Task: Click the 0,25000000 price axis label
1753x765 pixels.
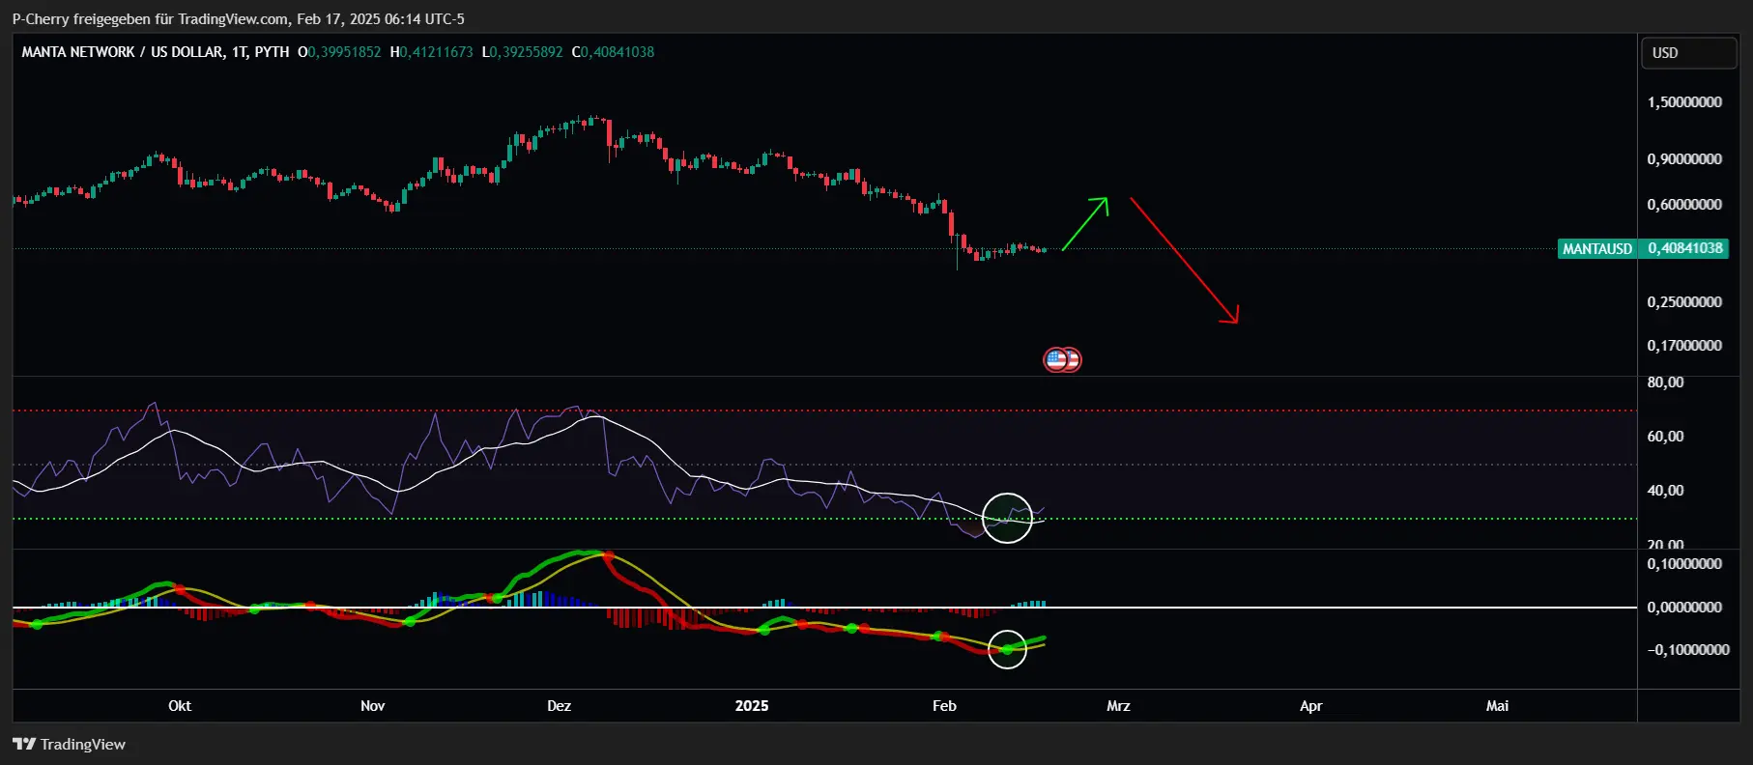Action: [1684, 302]
